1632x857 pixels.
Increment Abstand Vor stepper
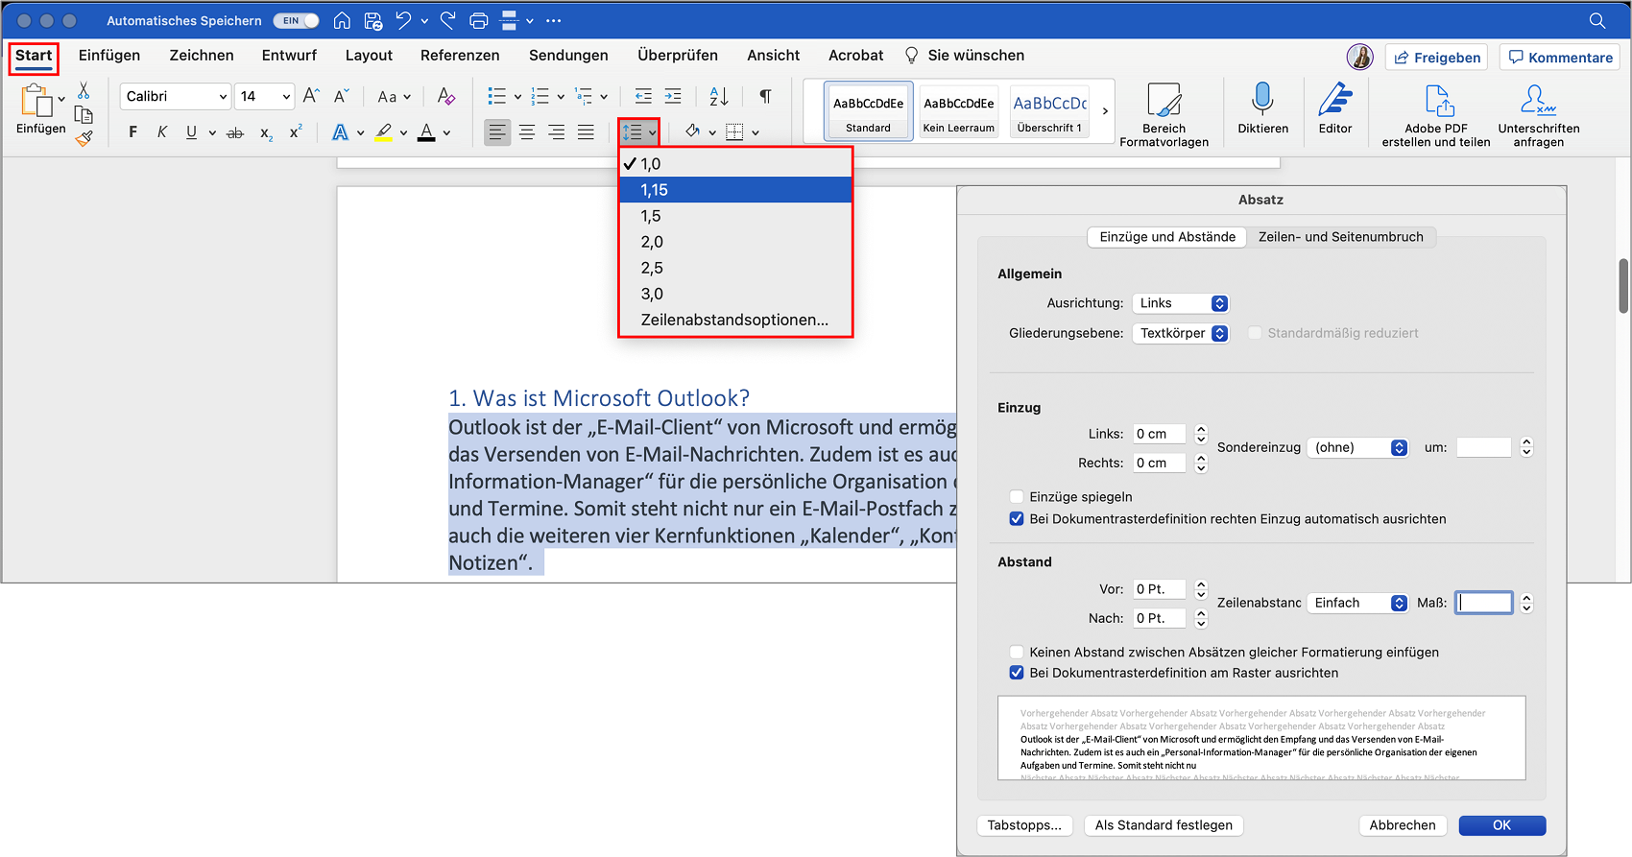(x=1201, y=583)
